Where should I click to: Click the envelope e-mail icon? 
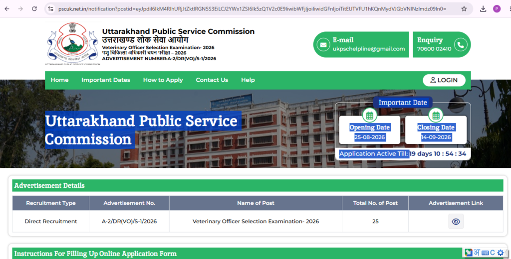tap(323, 44)
